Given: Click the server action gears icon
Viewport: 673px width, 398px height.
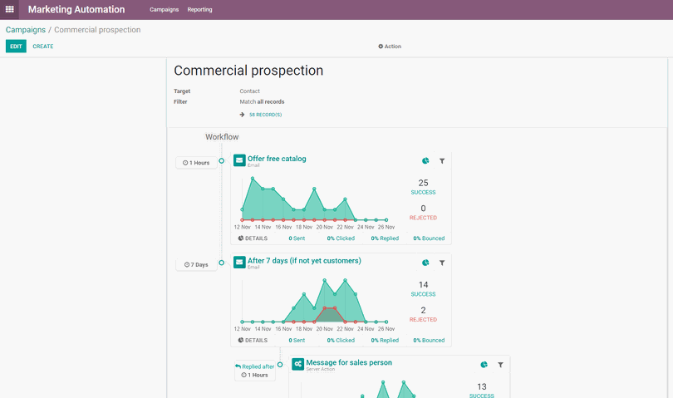Looking at the screenshot, I should tap(298, 364).
